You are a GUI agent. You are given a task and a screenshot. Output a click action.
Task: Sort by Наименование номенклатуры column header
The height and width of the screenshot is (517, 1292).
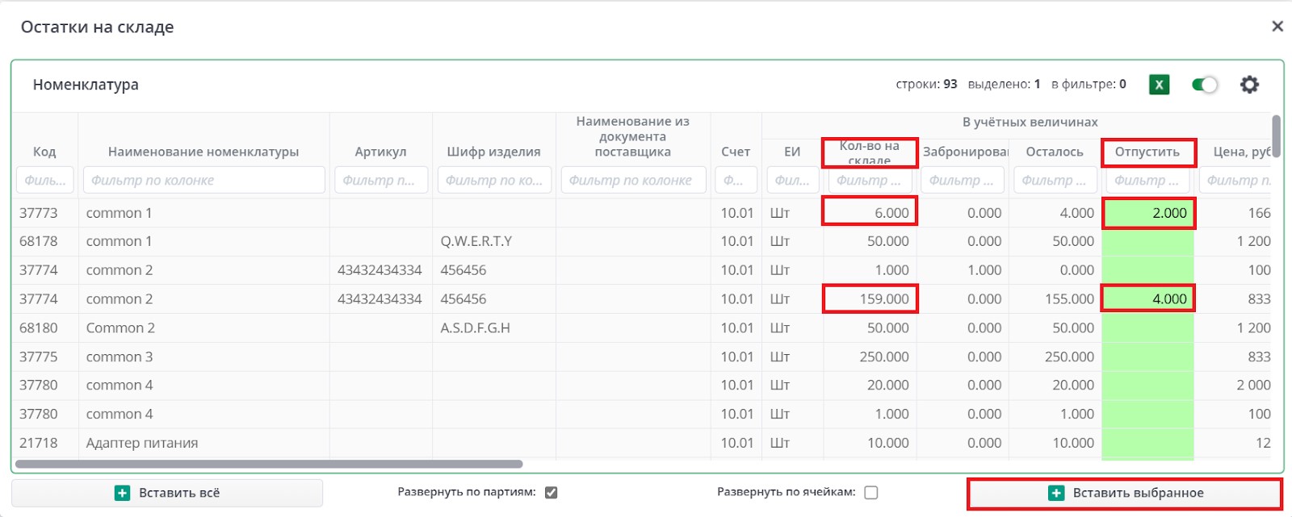pos(203,152)
